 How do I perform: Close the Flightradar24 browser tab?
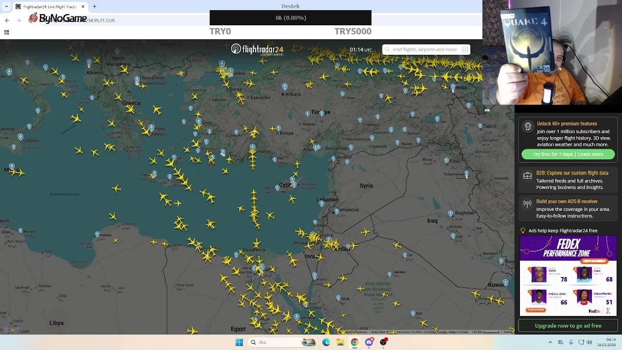coord(83,6)
